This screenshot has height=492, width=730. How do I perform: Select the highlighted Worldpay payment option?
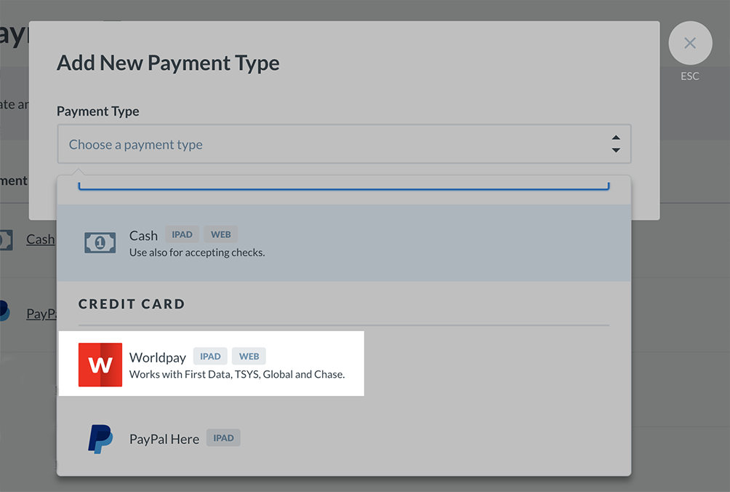[211, 364]
